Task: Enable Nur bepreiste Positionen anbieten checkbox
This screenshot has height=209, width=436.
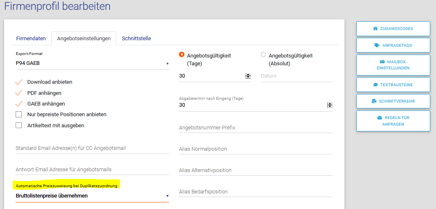Action: tap(18, 115)
